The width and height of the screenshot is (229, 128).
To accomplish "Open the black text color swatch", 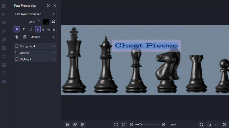I will coord(46,22).
